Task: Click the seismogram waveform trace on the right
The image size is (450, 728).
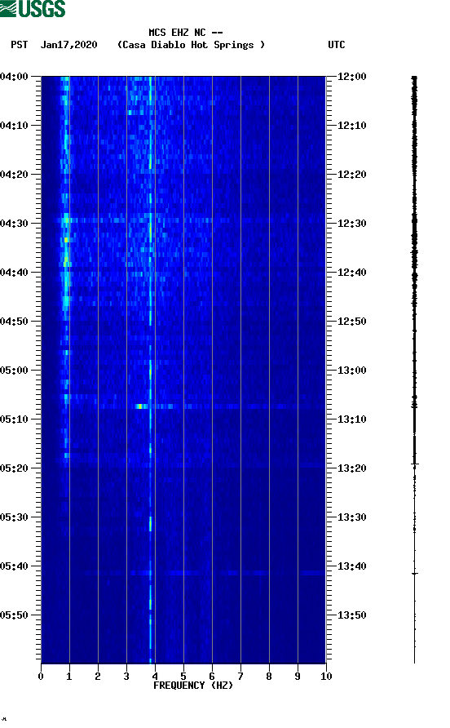Action: point(415,370)
